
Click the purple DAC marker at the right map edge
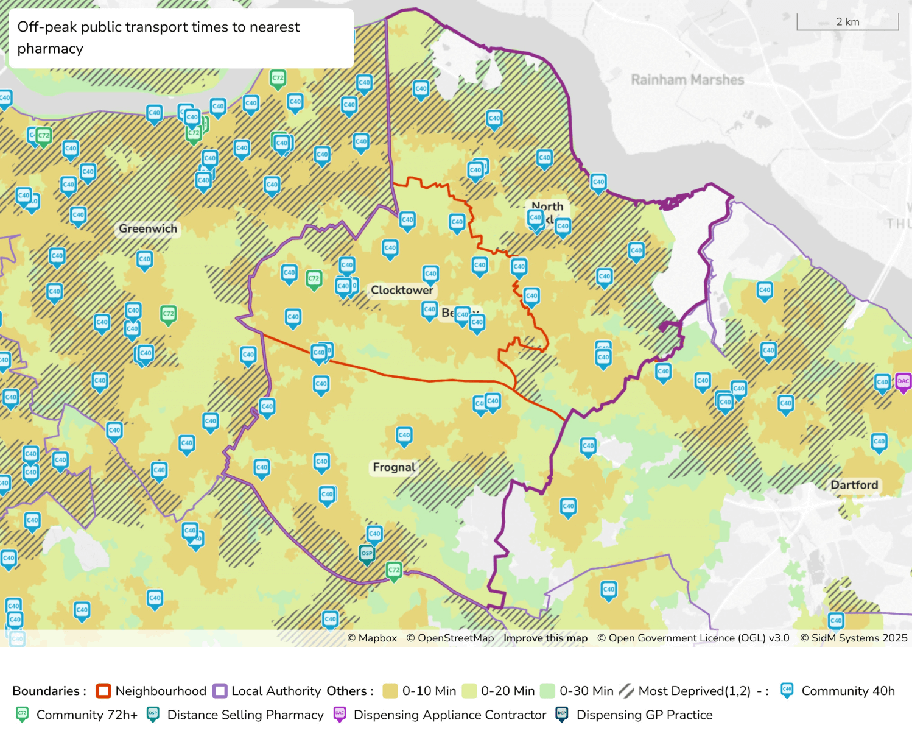pos(903,382)
